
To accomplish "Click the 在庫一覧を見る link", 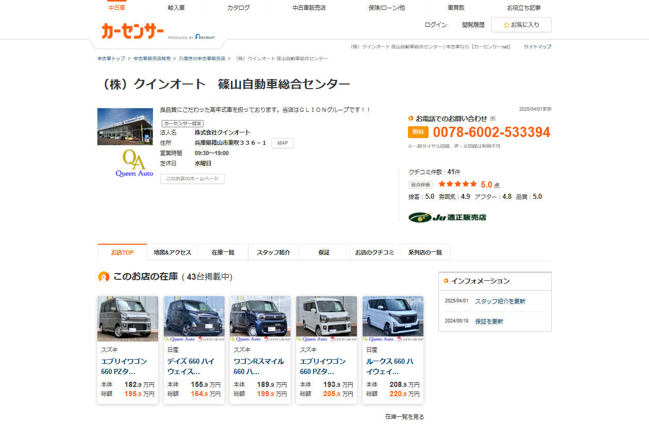I will coord(405,417).
